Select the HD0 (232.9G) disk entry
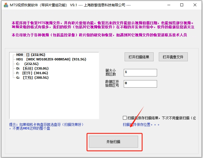 [x=31, y=55]
